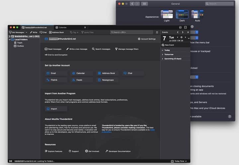Open the Thunderbird hamburger app menu
This screenshot has width=239, height=165.
point(157,32)
